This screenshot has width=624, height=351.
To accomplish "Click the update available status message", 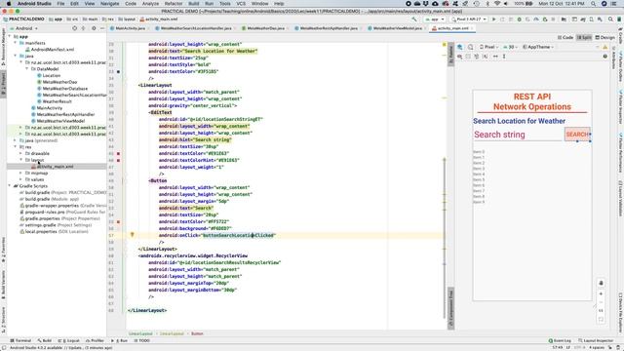I will [61, 348].
